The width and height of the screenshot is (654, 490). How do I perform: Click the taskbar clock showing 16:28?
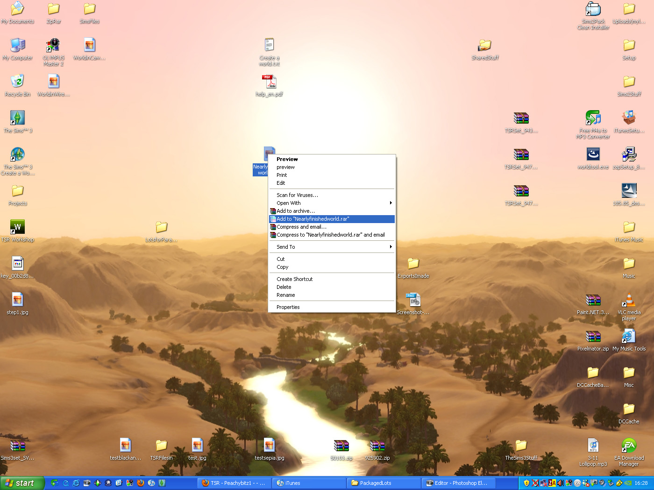(641, 483)
